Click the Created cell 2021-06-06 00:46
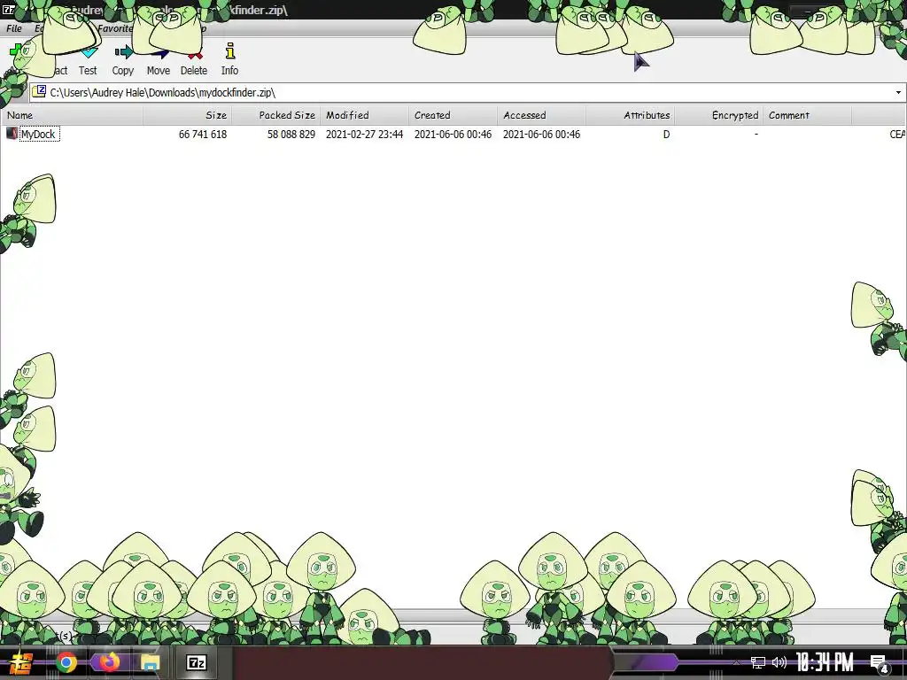The height and width of the screenshot is (680, 907). pos(453,135)
